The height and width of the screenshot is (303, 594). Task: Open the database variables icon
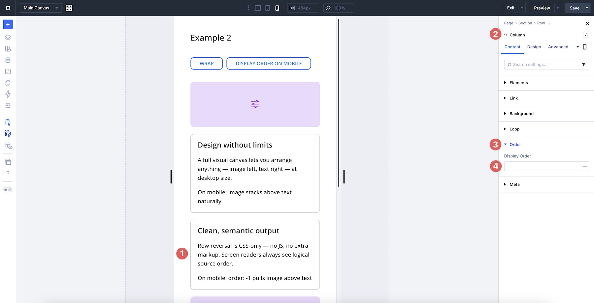pyautogui.click(x=8, y=60)
